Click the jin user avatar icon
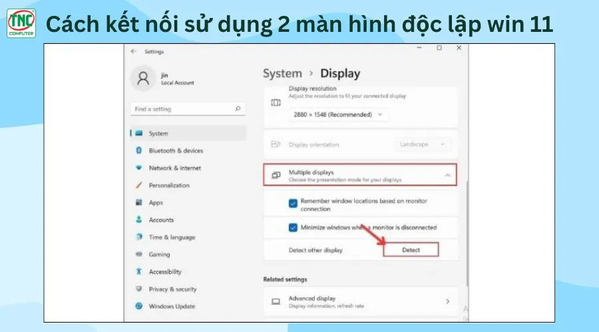Viewport: 599px width, 332px height. [x=143, y=78]
